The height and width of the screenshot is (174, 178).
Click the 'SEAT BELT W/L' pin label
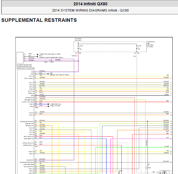point(29,100)
